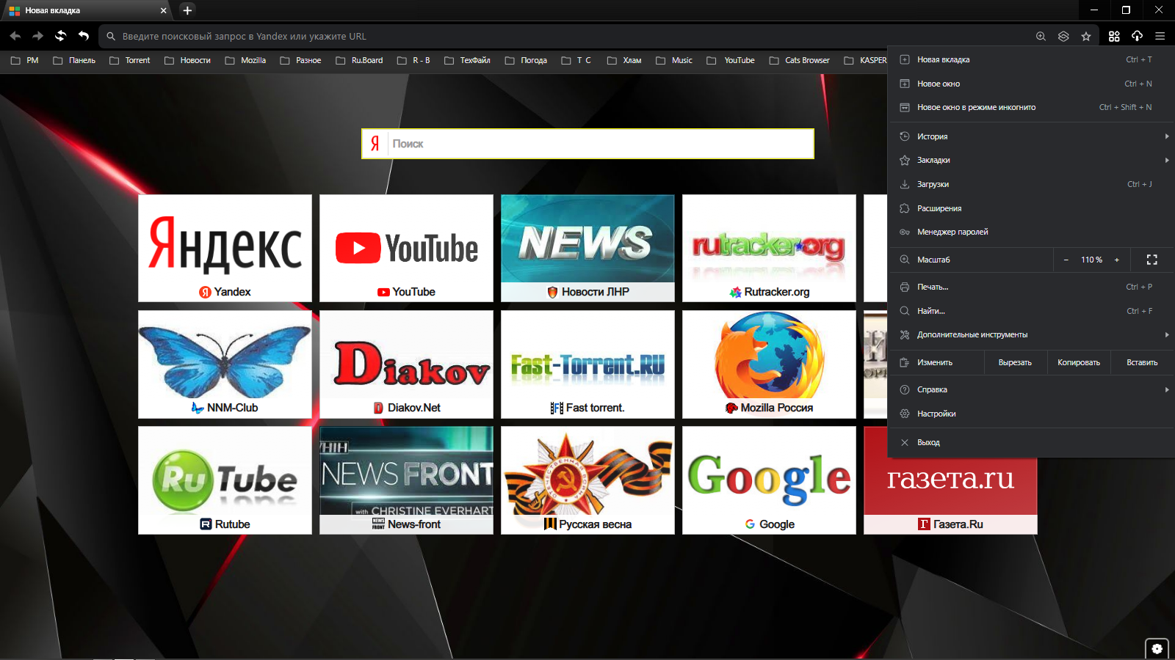Click the Yandex Я icon in search box
Image resolution: width=1175 pixels, height=660 pixels.
[x=375, y=144]
